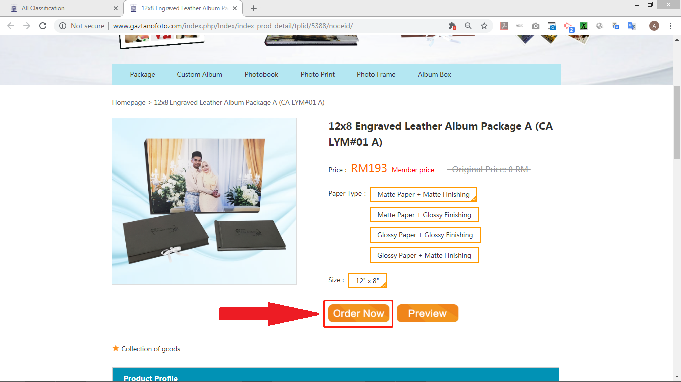Viewport: 681px width, 382px height.
Task: Click the Order Now button
Action: click(358, 313)
